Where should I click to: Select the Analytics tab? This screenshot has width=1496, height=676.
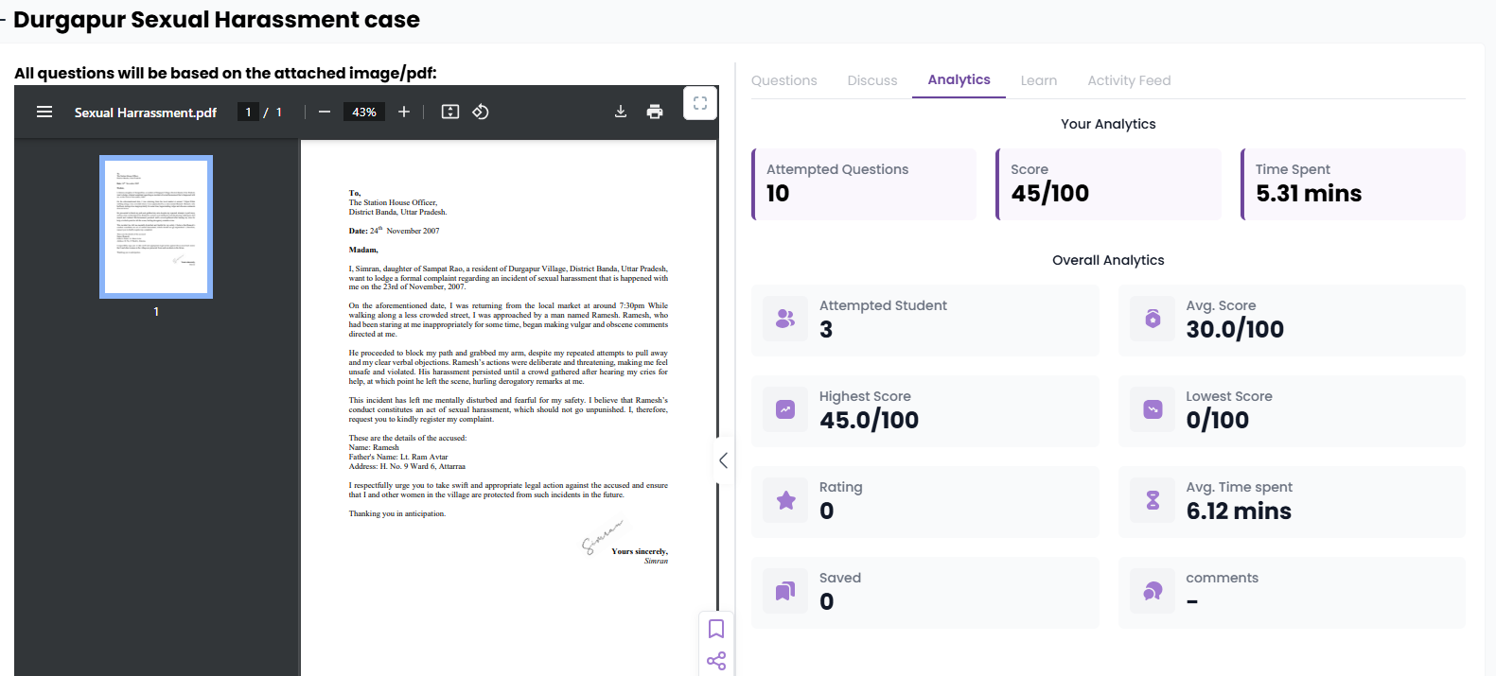[x=959, y=80]
